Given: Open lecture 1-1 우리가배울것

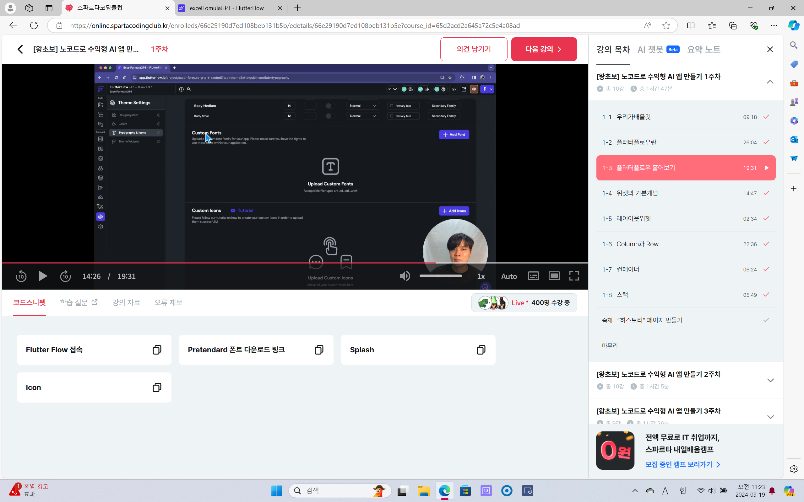Looking at the screenshot, I should (686, 117).
